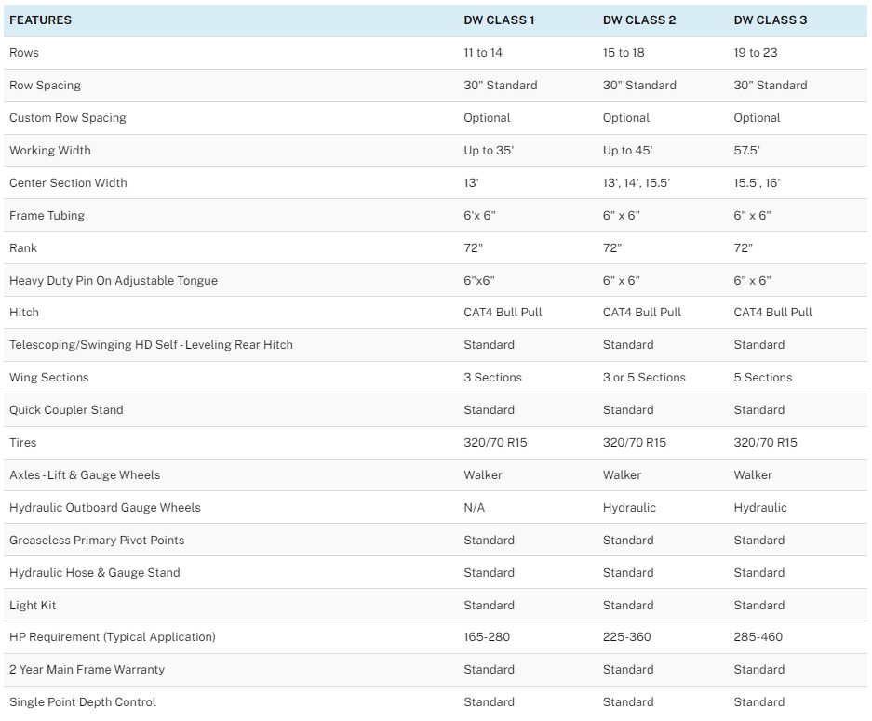
Task: Click the Rows feature label
Action: (x=24, y=53)
